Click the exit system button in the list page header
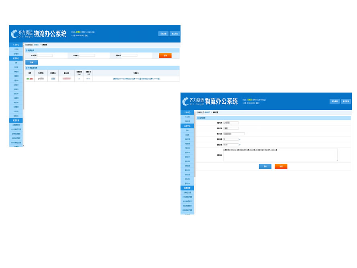This screenshot has width=357, height=268. tap(174, 34)
